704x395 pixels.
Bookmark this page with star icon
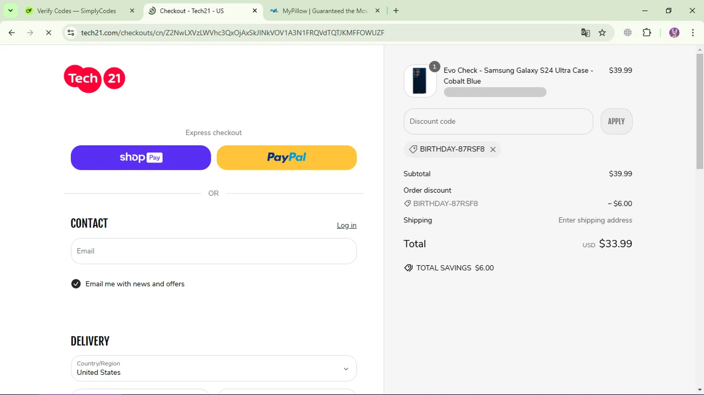(602, 33)
